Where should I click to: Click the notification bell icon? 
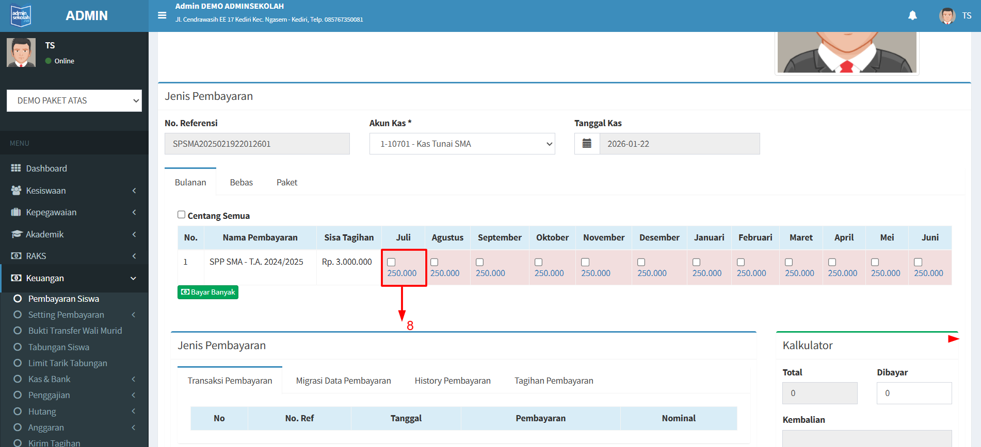click(x=912, y=15)
